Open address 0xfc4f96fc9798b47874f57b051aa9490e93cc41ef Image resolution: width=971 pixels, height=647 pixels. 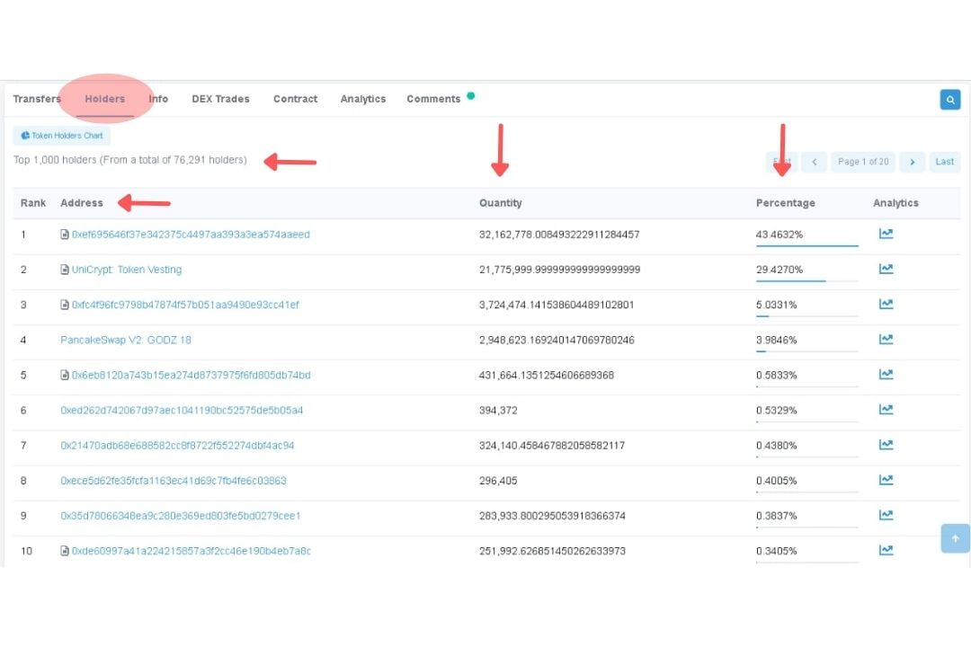185,305
